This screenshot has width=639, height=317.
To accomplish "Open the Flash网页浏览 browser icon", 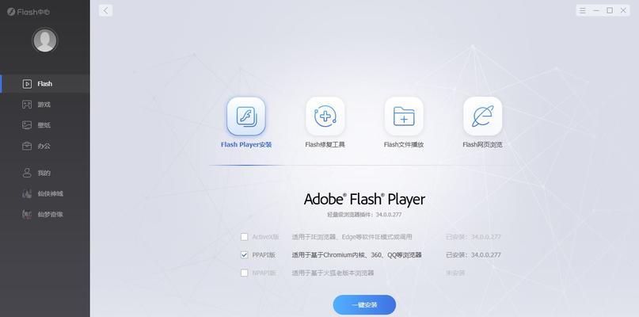I will click(482, 116).
